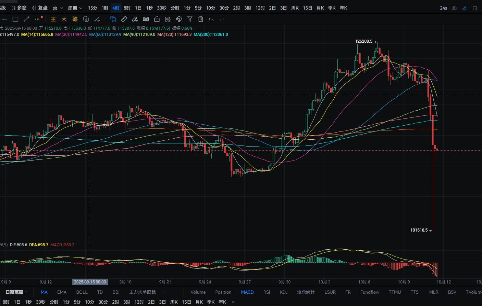482x306 pixels.
Task: Enable the BOLL main chart indicator
Action: 82,292
